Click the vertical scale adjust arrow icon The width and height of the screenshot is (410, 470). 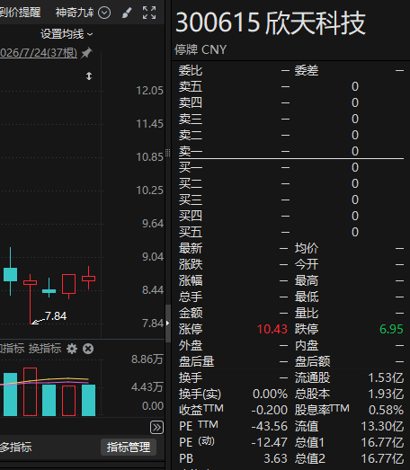(89, 75)
